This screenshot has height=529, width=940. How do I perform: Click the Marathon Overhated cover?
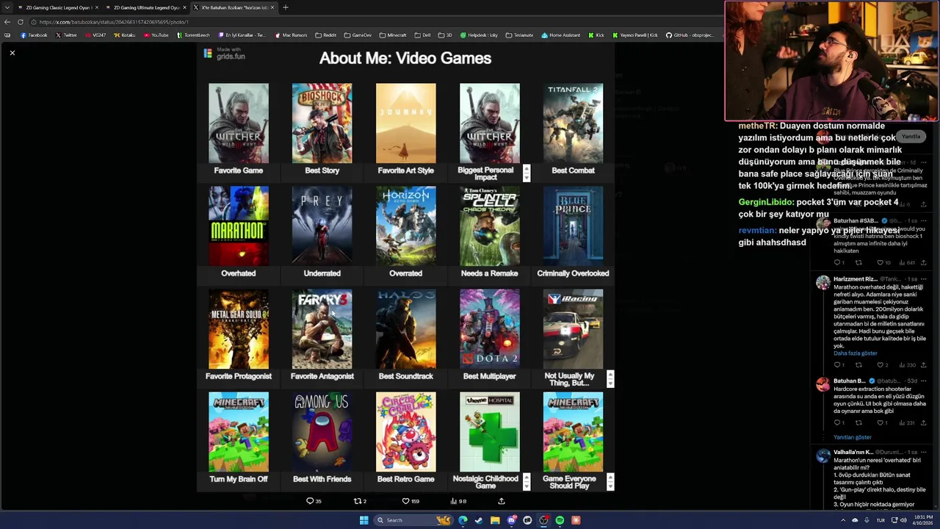[x=239, y=226]
